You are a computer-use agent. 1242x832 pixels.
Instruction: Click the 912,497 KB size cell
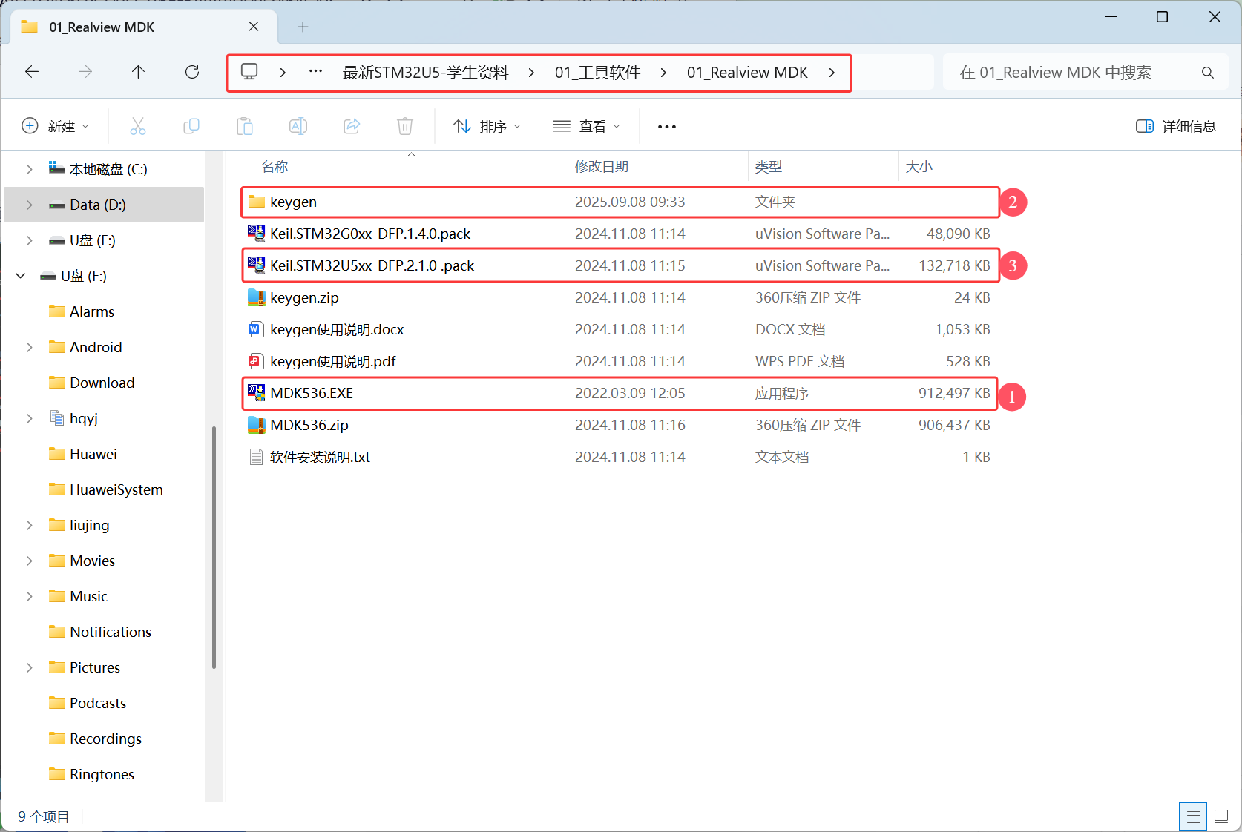(954, 393)
